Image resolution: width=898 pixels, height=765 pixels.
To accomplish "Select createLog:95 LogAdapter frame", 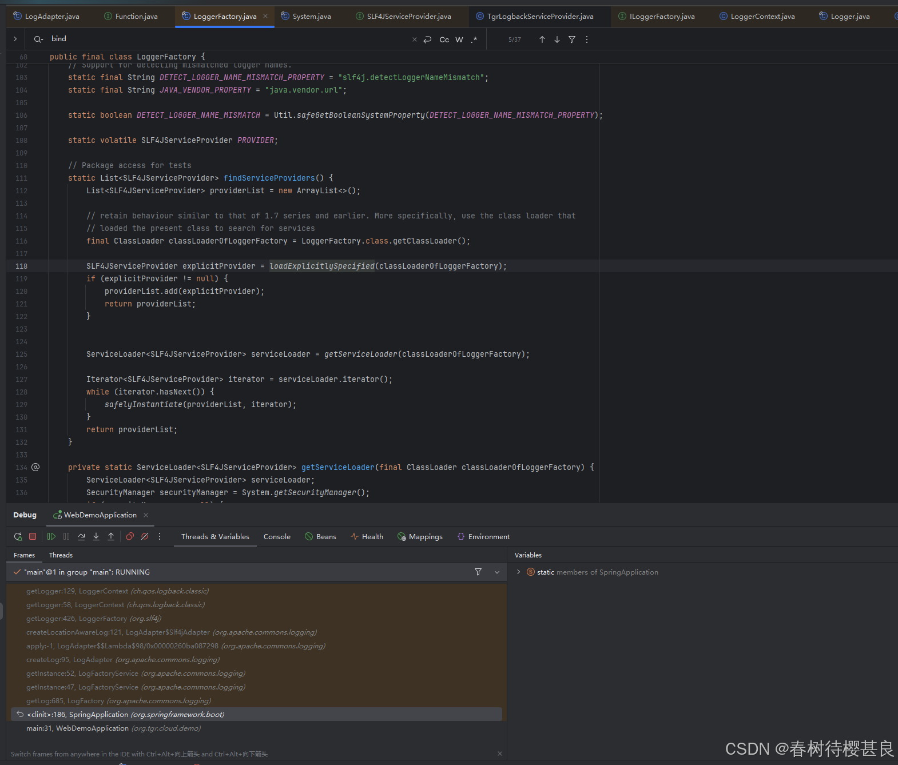I will click(256, 660).
